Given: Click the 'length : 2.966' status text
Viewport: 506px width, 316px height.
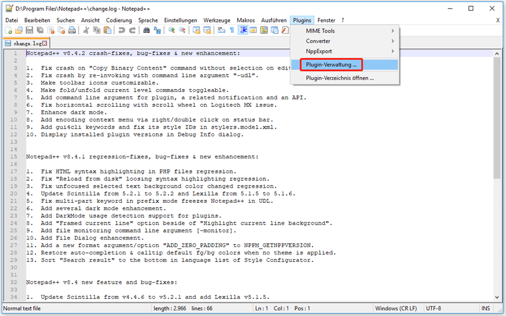Looking at the screenshot, I should pyautogui.click(x=170, y=309).
